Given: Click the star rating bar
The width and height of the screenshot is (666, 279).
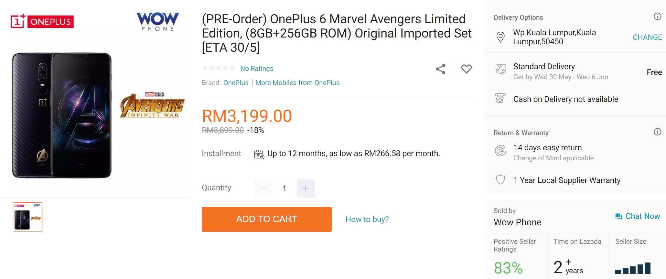Looking at the screenshot, I should tap(219, 68).
